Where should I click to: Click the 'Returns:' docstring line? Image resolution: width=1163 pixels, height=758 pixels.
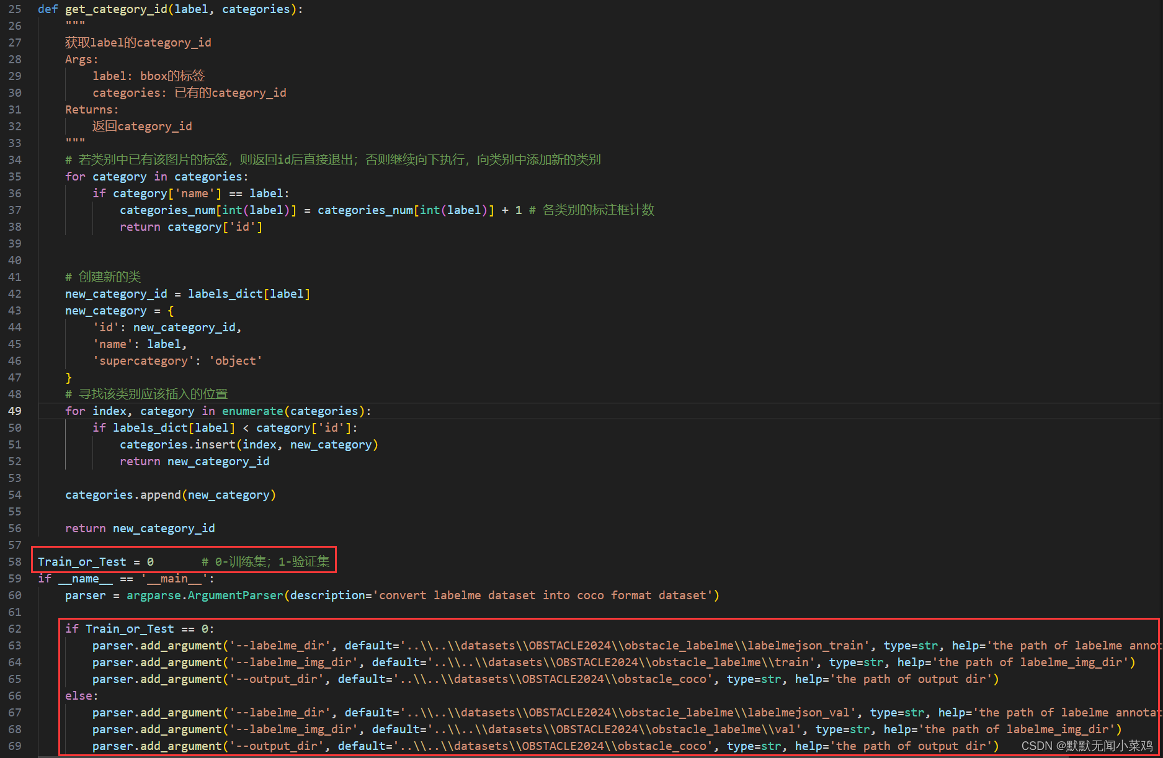92,110
